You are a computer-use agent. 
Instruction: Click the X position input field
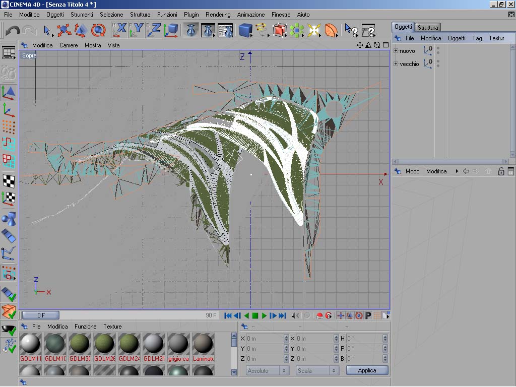click(x=265, y=338)
